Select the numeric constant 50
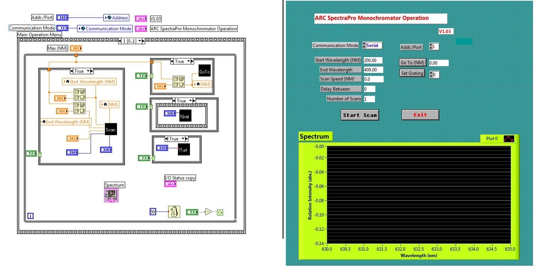The width and height of the screenshot is (536, 277). coord(153,212)
